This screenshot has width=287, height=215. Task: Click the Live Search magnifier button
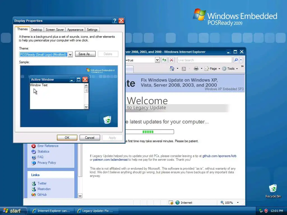click(236, 60)
